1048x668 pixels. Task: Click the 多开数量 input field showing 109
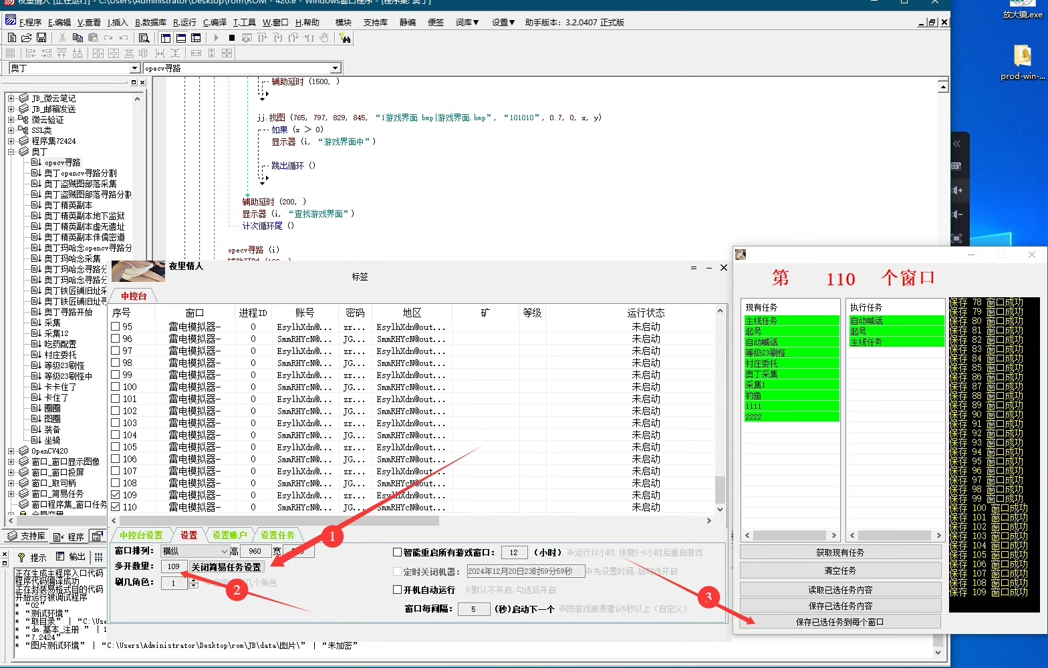point(174,566)
